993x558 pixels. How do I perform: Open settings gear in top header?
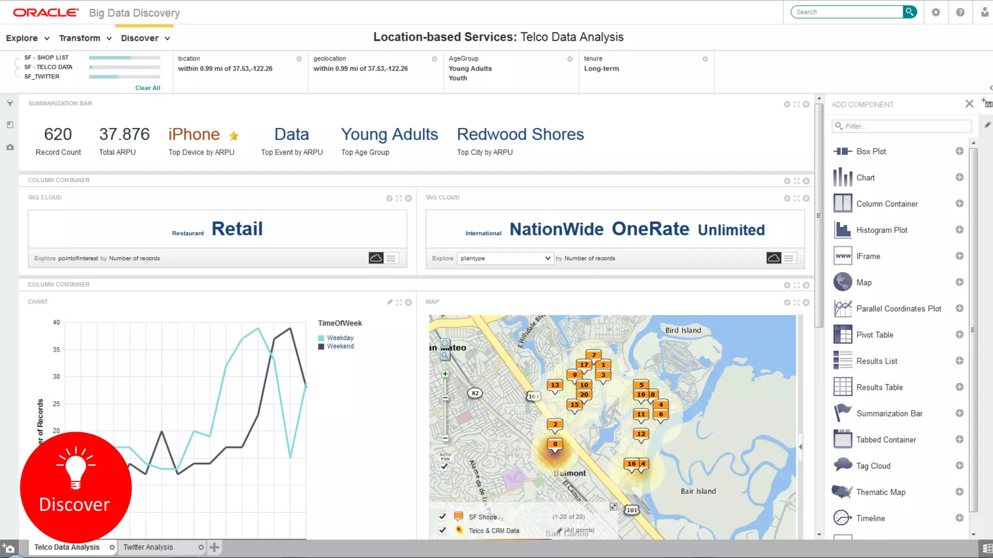936,12
